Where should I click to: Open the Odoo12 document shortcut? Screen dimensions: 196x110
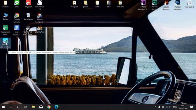pos(17,30)
